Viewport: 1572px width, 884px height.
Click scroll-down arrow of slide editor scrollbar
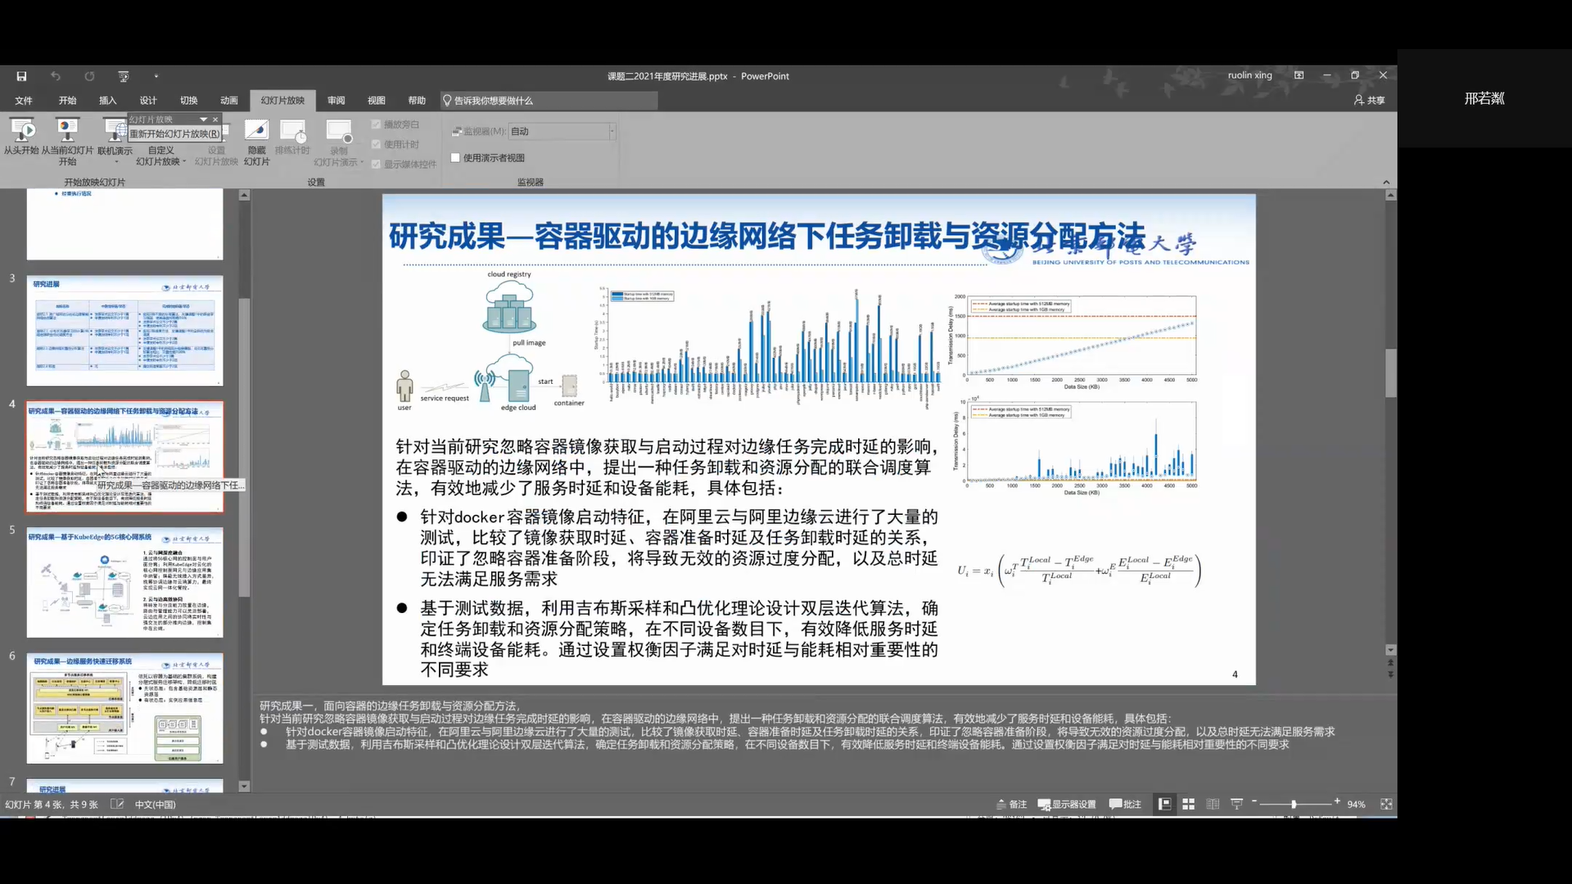pyautogui.click(x=1390, y=650)
